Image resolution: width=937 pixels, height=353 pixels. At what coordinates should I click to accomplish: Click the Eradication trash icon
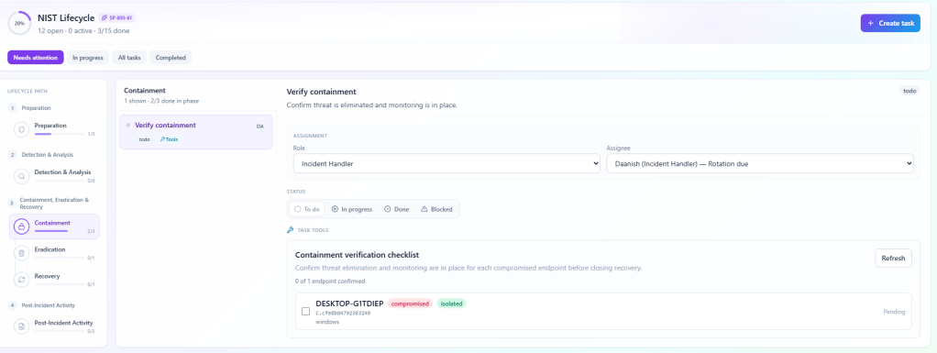[21, 253]
